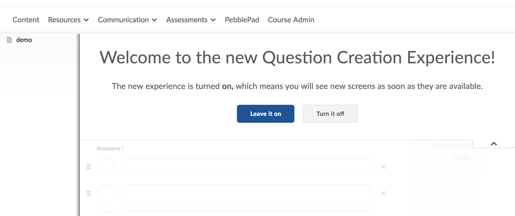
Task: Select the second answer's radio button
Action: [x=106, y=193]
